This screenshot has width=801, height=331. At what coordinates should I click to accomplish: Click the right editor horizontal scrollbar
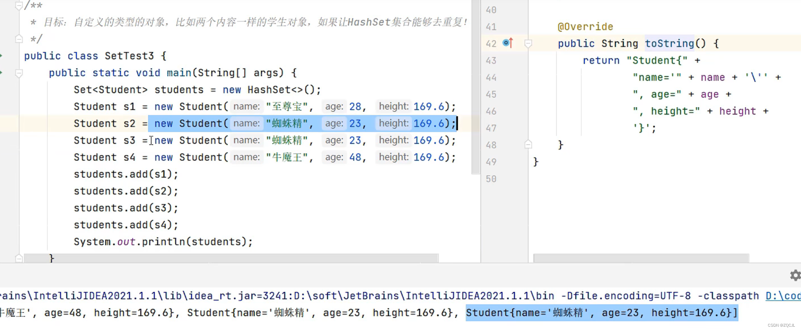[x=641, y=258]
